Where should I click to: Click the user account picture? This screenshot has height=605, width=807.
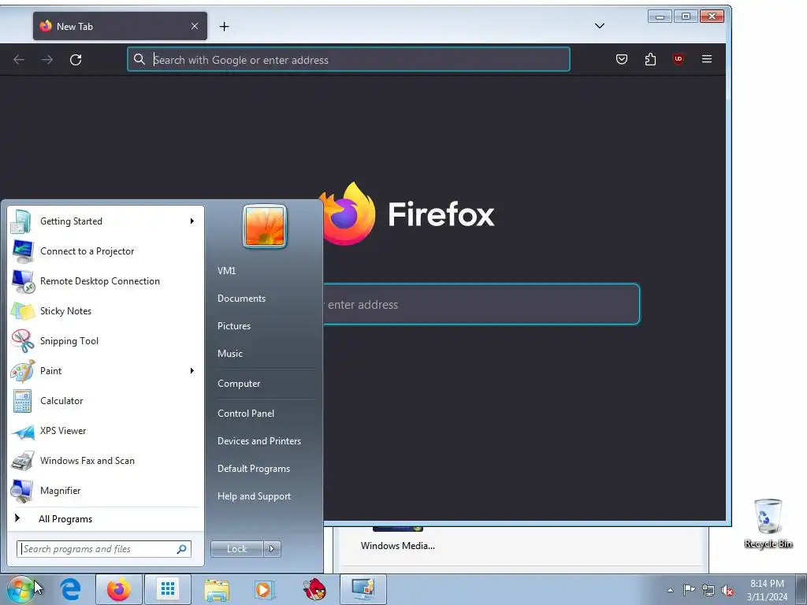tap(265, 226)
